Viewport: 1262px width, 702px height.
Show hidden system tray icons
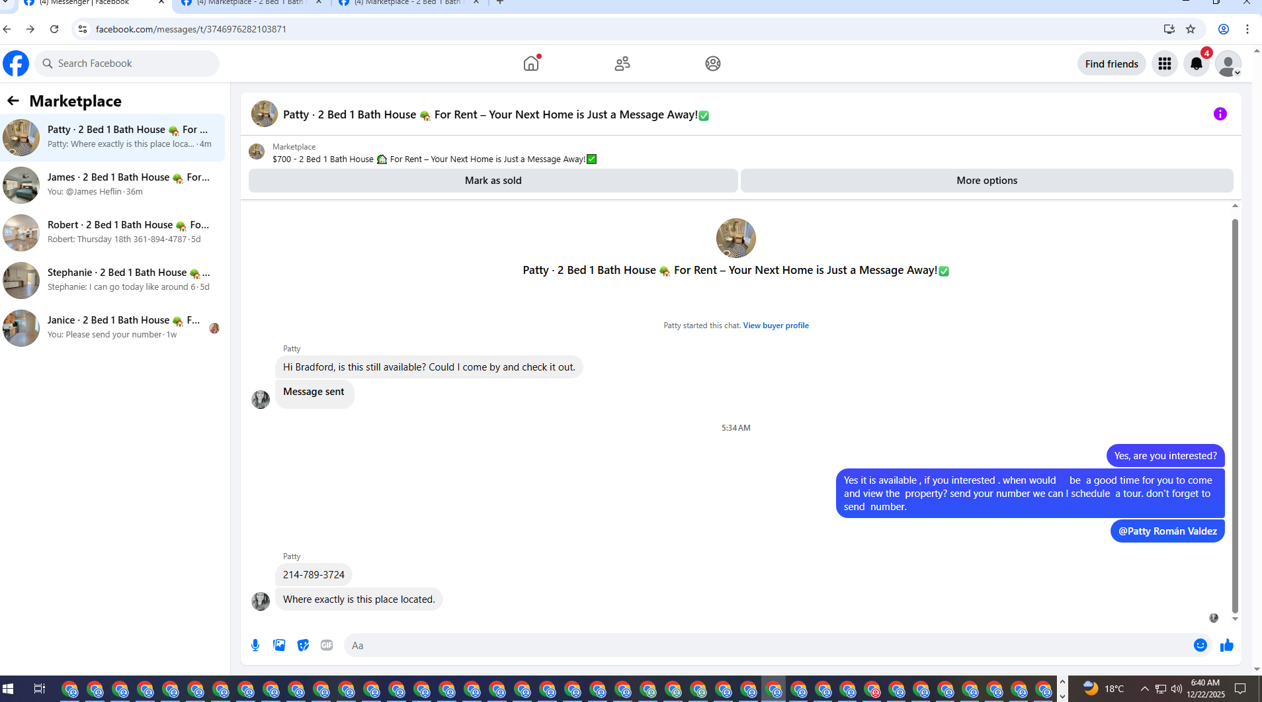(1145, 689)
